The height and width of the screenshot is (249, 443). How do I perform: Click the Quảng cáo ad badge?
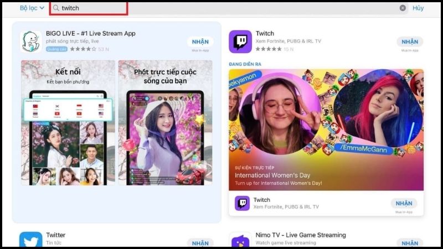(x=57, y=49)
